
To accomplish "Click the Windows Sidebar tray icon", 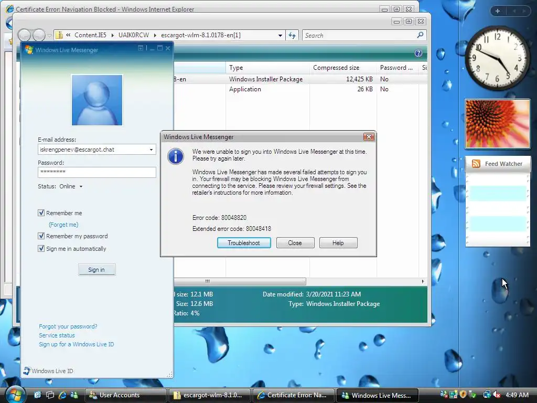I will 454,395.
